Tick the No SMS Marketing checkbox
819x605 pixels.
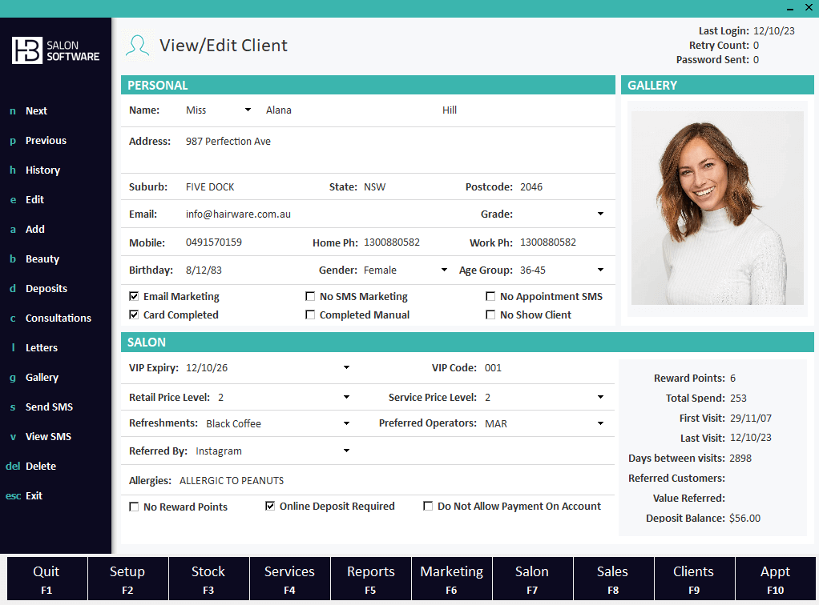(x=310, y=297)
